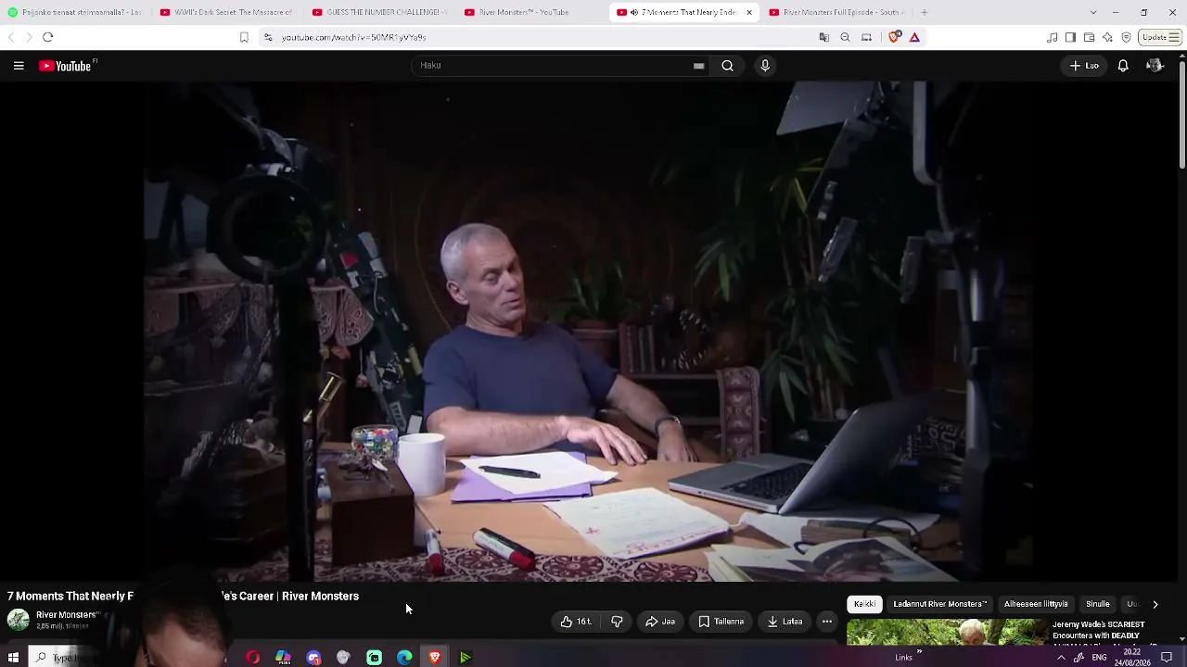1187x667 pixels.
Task: Open a new browser tab
Action: click(924, 12)
